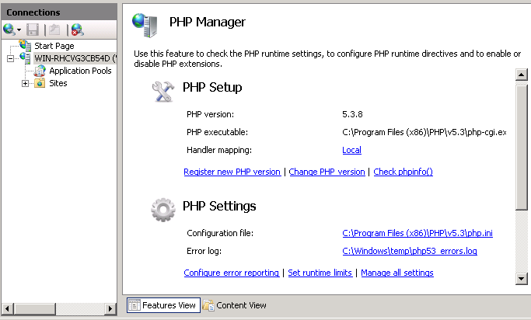Image resolution: width=531 pixels, height=320 pixels.
Task: Click the PHP Settings heading
Action: pyautogui.click(x=219, y=206)
